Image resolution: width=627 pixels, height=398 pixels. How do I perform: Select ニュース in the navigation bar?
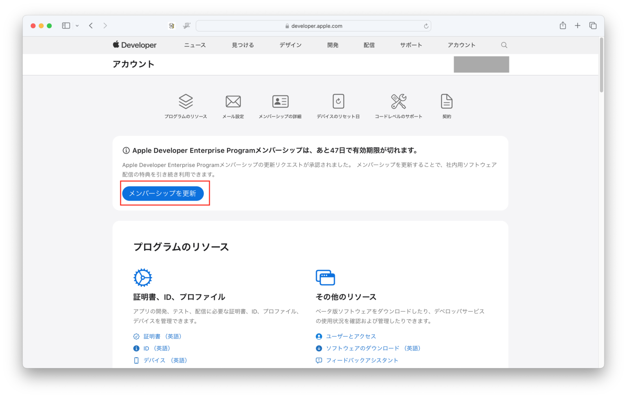[x=195, y=45]
